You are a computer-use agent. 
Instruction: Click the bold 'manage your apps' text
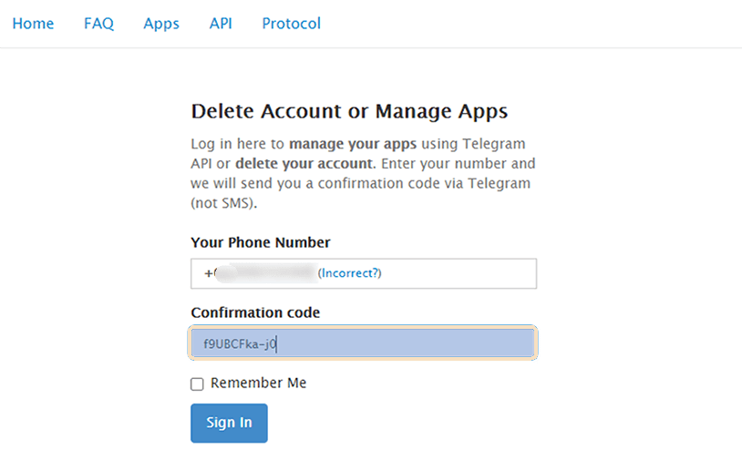pos(353,144)
